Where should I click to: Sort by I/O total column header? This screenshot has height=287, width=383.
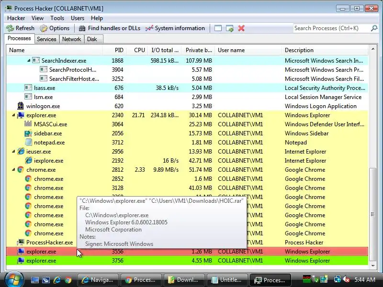(165, 50)
